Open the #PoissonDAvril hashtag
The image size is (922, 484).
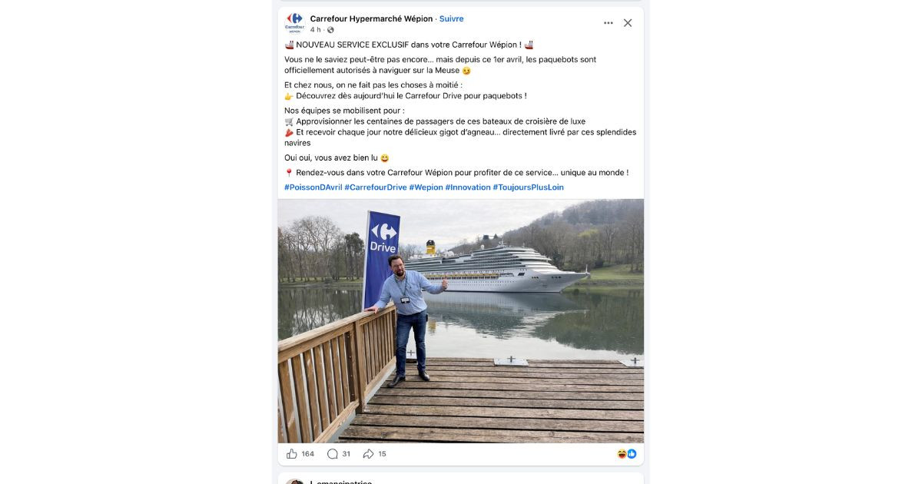(313, 187)
